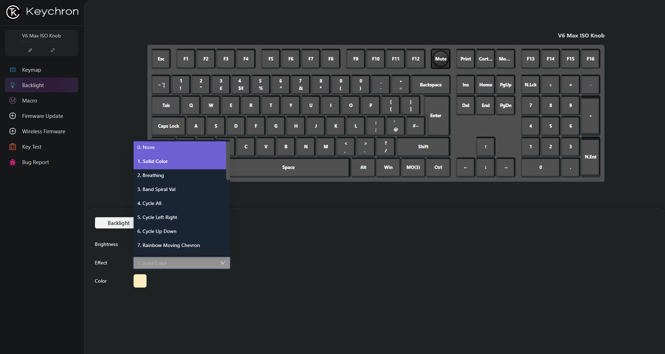Select the Rainbow Moving Chevron effect
Viewport: 665px width, 354px height.
coord(170,245)
